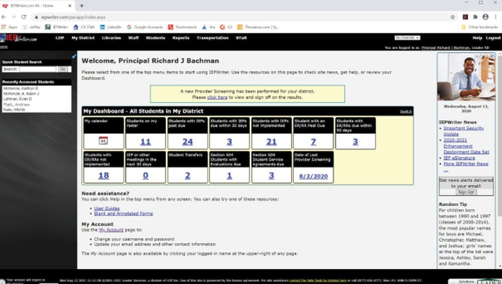Open the My calendar icon
Screen dimensions: 502x284
click(x=103, y=141)
